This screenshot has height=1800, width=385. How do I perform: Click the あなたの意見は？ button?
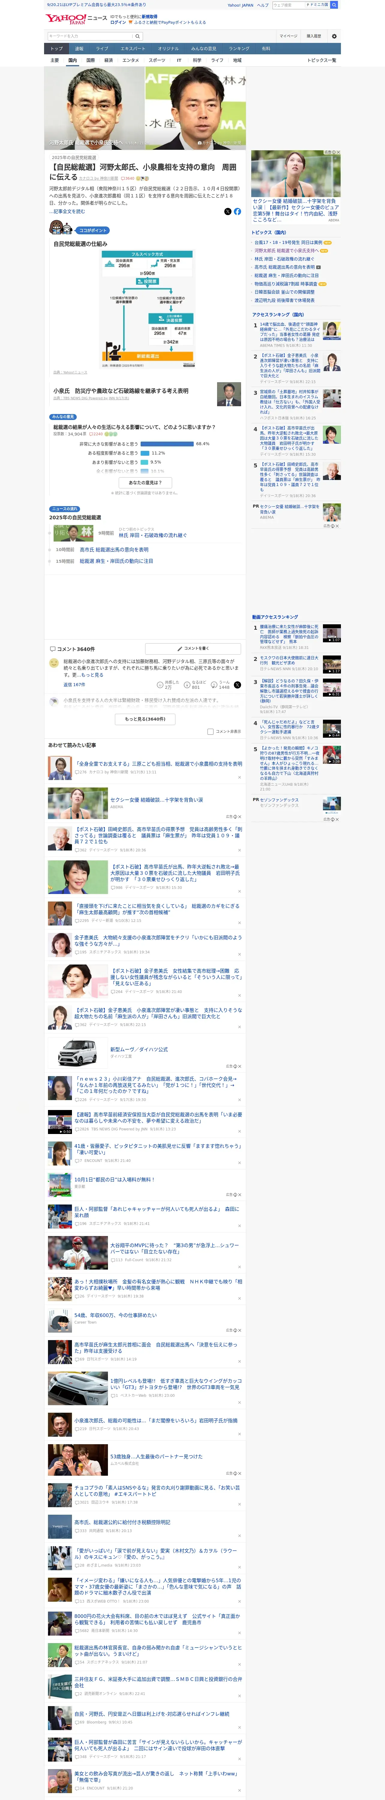point(145,482)
